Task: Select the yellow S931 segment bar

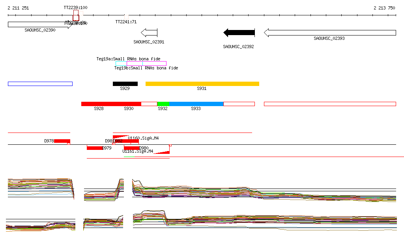Action: pyautogui.click(x=202, y=84)
